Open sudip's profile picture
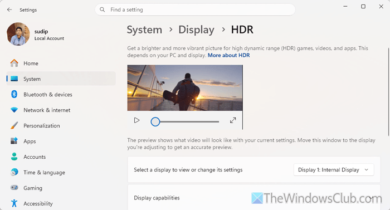Image resolution: width=390 pixels, height=210 pixels. (18, 34)
